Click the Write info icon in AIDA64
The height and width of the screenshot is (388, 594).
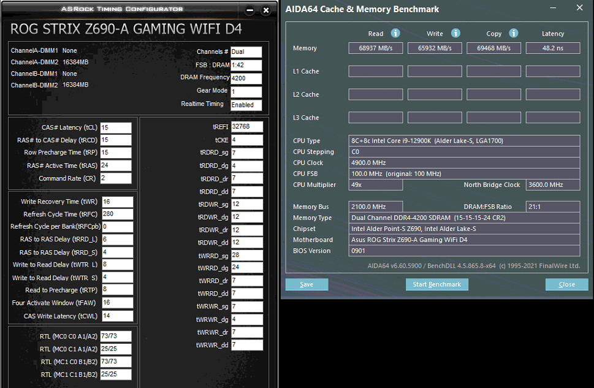point(455,33)
